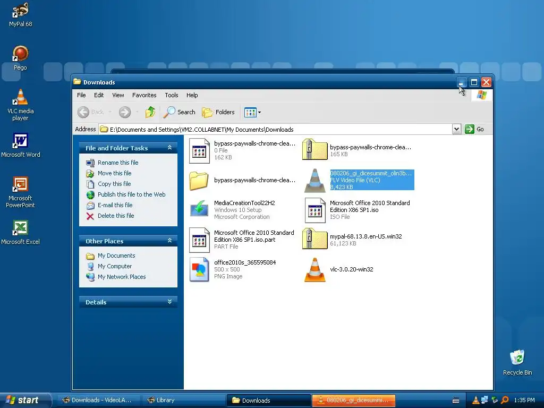This screenshot has width=544, height=408.
Task: Click the Back navigation button
Action: 90,112
